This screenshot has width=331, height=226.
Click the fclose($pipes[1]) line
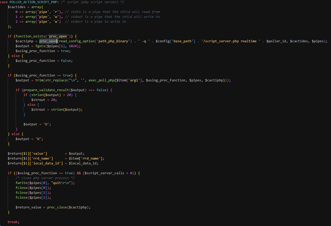click(x=33, y=192)
